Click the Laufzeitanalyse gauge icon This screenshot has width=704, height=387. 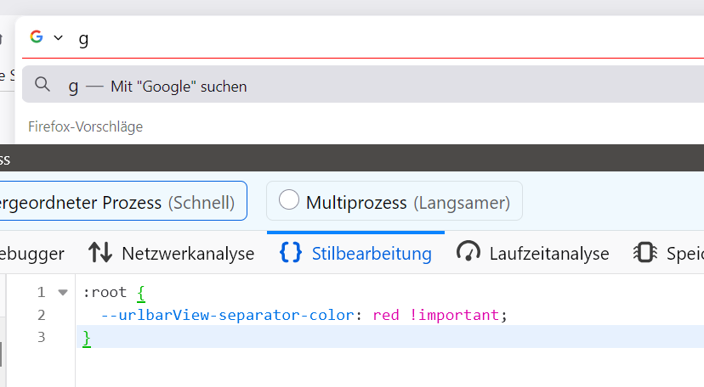(x=468, y=253)
